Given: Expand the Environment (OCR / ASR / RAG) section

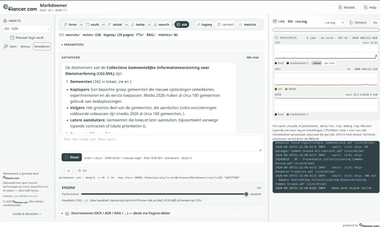Looking at the screenshot, I should tap(162, 213).
